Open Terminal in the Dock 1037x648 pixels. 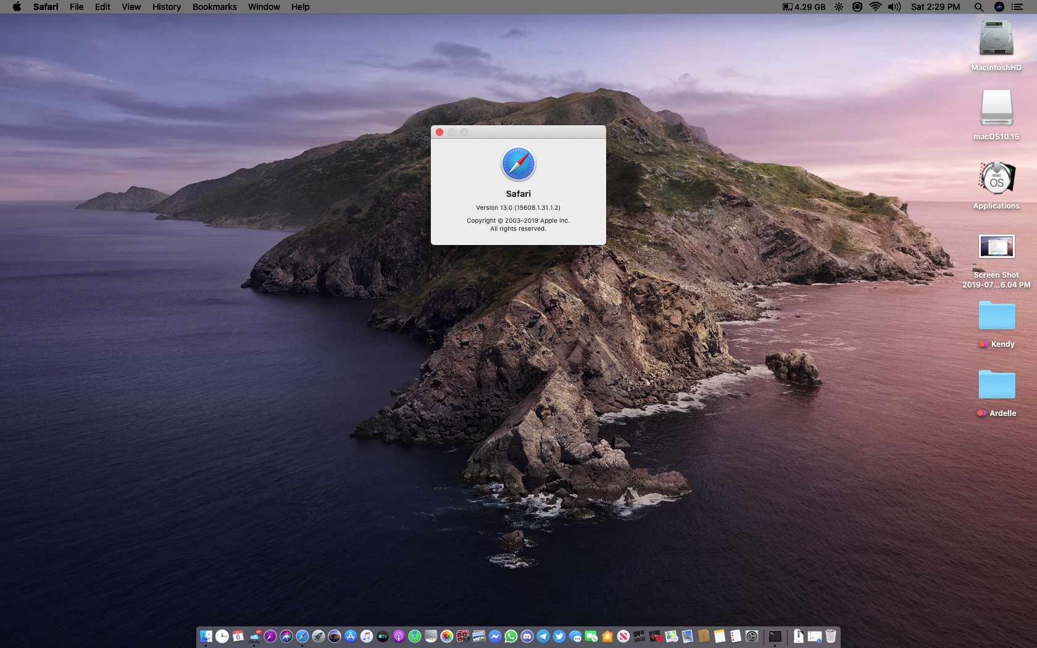[x=775, y=636]
